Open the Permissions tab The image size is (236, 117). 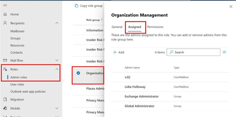[x=155, y=27]
